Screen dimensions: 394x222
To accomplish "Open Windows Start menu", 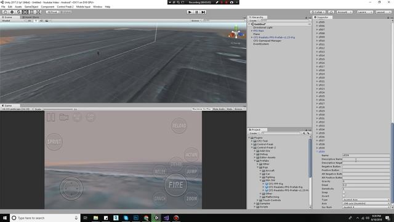I will (x=5, y=218).
